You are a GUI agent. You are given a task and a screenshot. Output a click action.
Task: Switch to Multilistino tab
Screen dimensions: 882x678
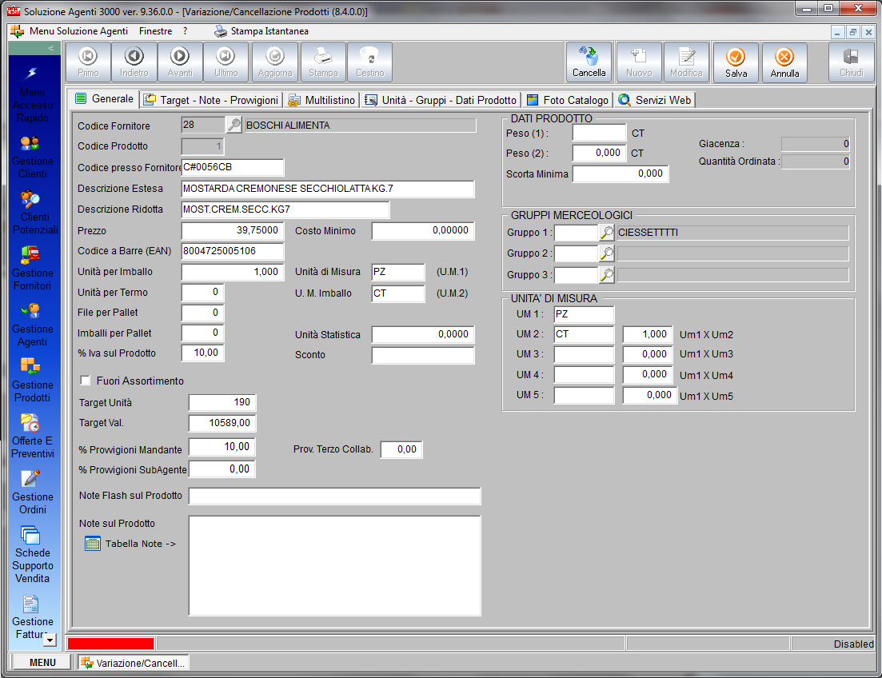[322, 100]
